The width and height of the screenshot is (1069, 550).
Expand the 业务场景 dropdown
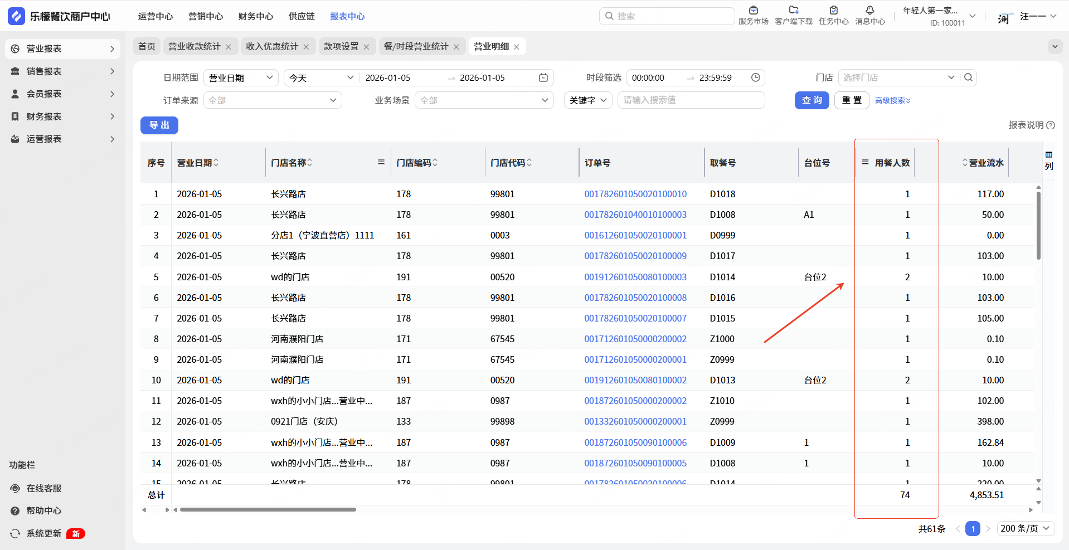[484, 100]
